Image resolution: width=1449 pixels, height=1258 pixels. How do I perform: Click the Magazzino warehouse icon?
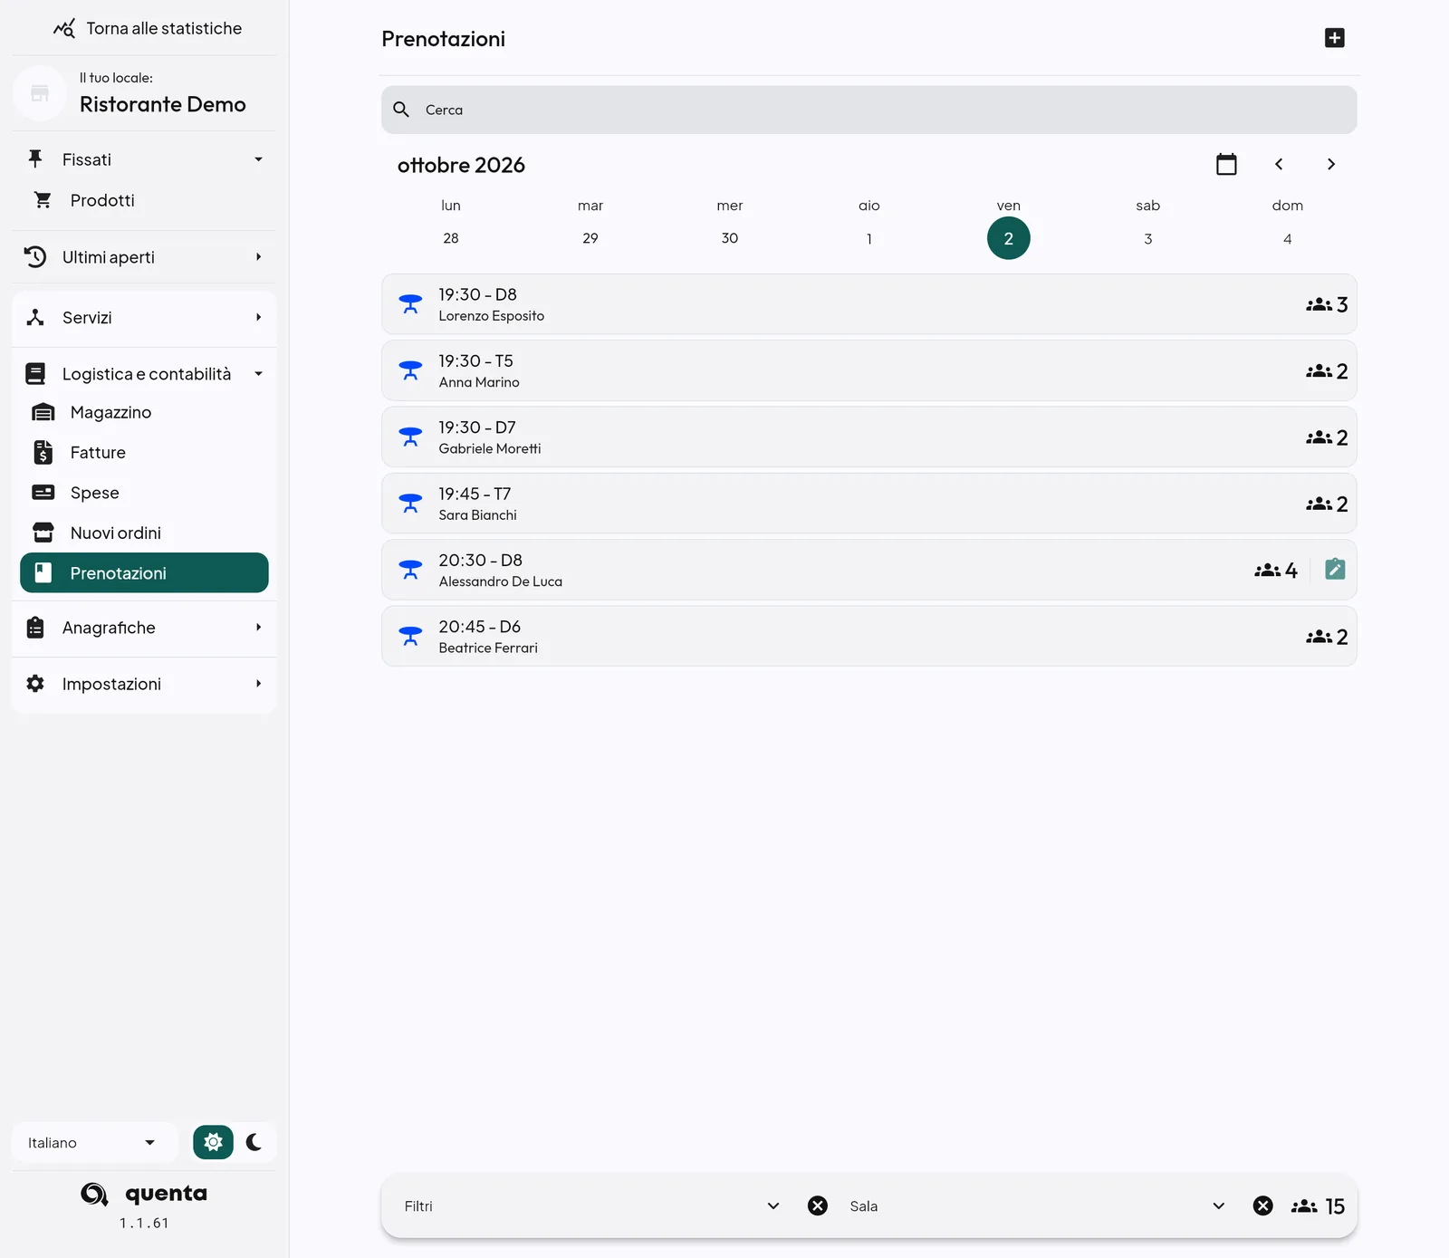[43, 412]
